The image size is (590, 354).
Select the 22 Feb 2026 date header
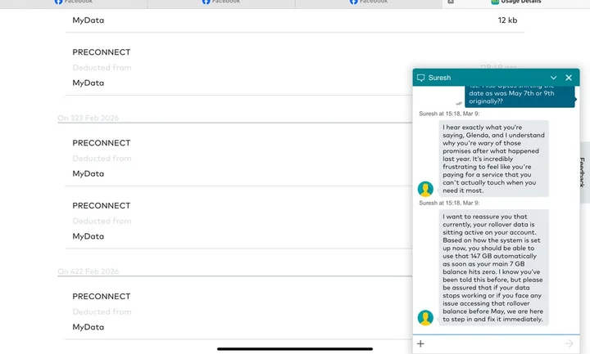[x=88, y=271]
